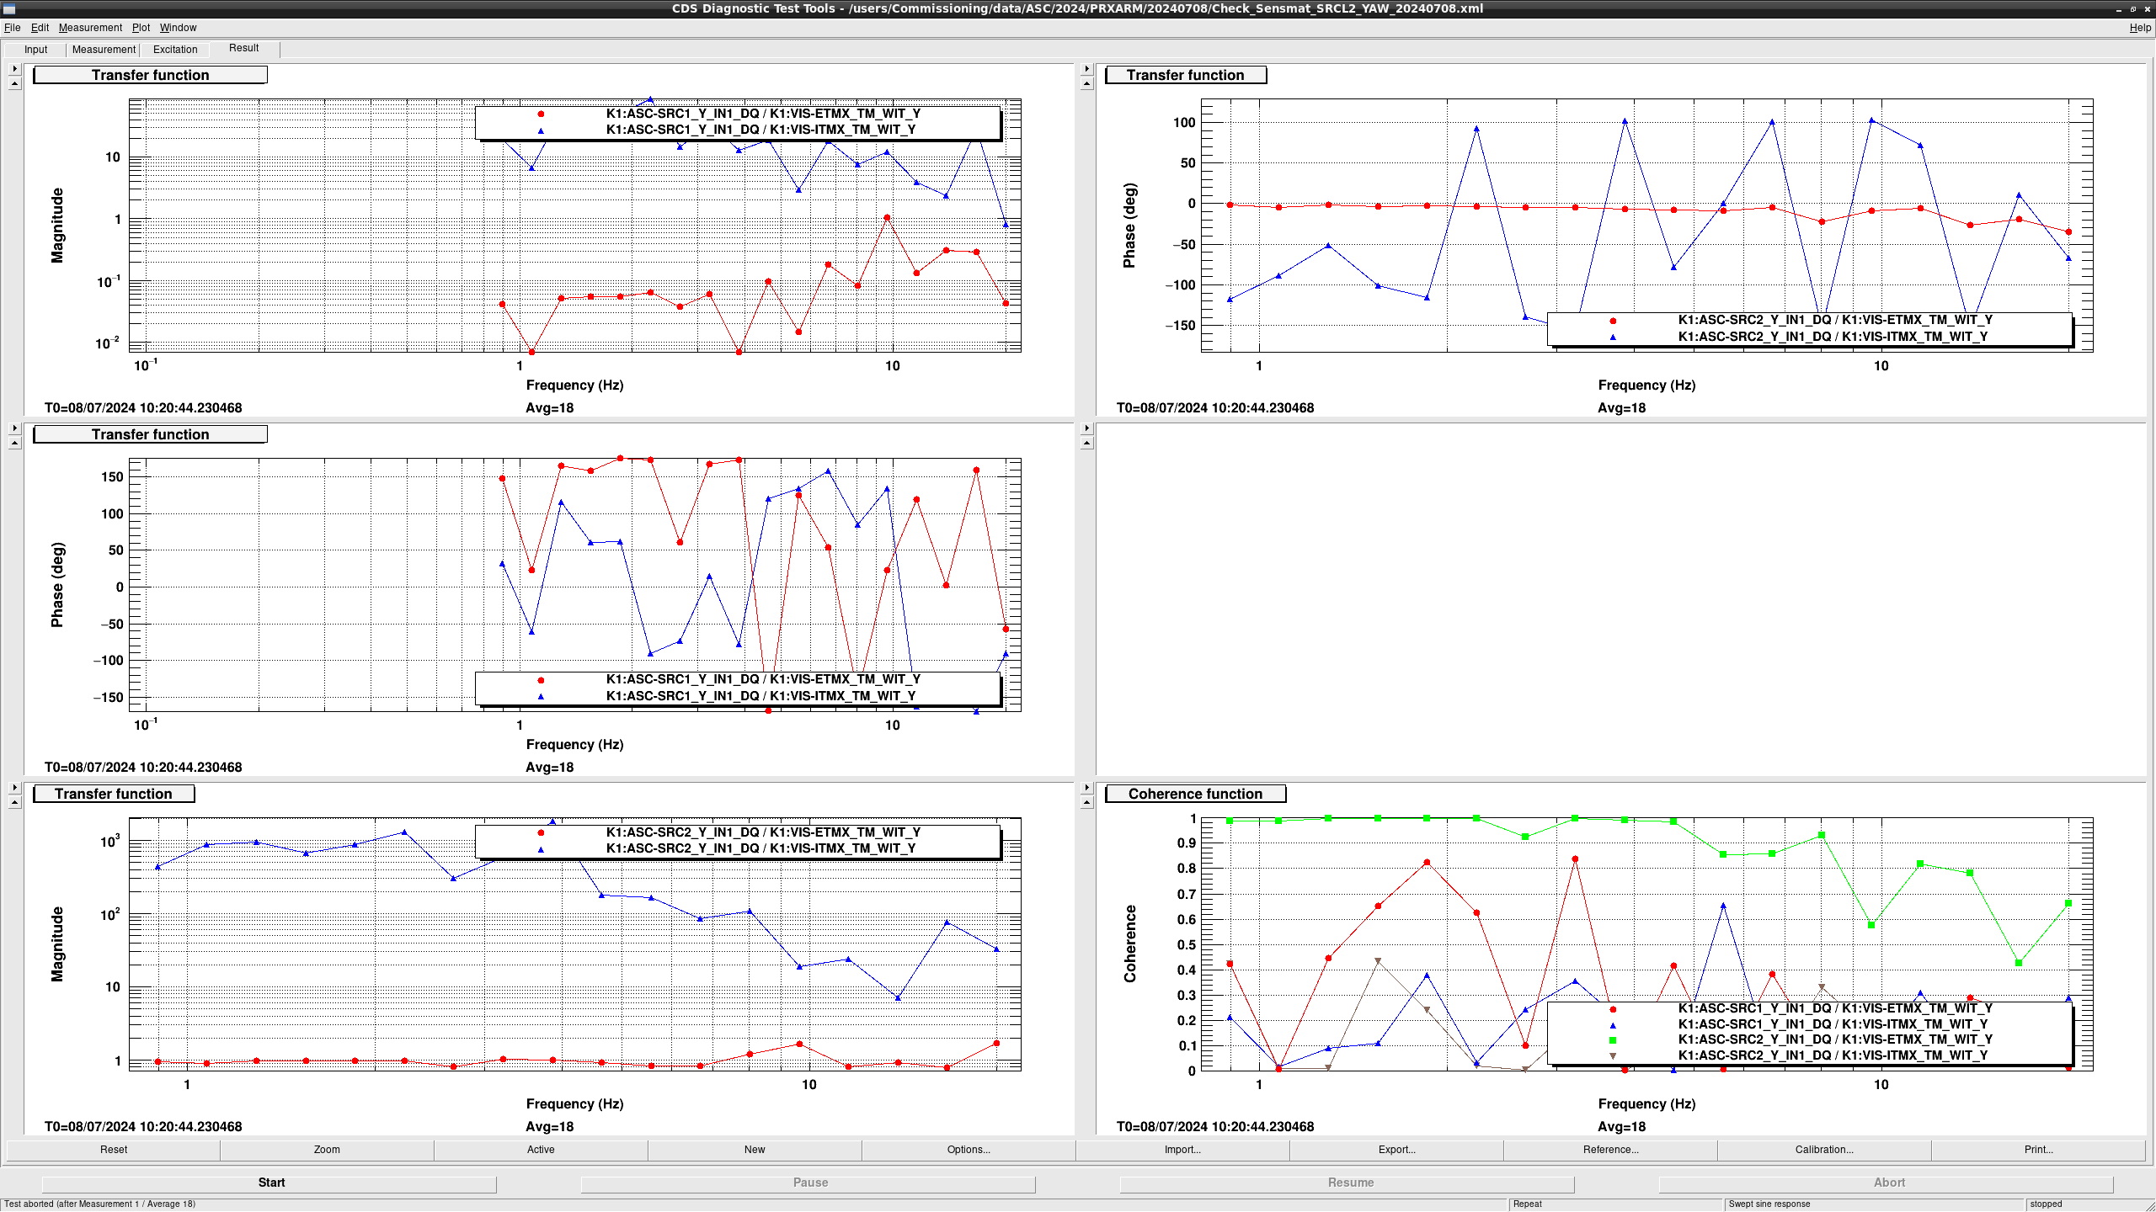Expand options arrow of top-right plot pad

pyautogui.click(x=1086, y=69)
